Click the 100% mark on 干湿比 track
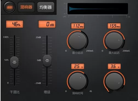Screen dimensions: 138x101 pos(6,37)
